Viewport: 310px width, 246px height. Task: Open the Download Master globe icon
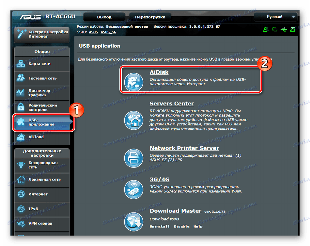(134, 222)
